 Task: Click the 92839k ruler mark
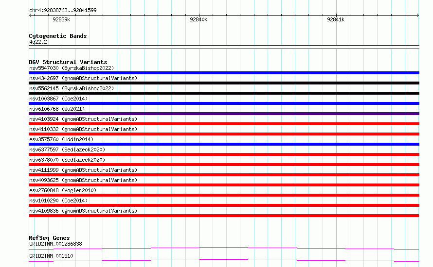(61, 19)
